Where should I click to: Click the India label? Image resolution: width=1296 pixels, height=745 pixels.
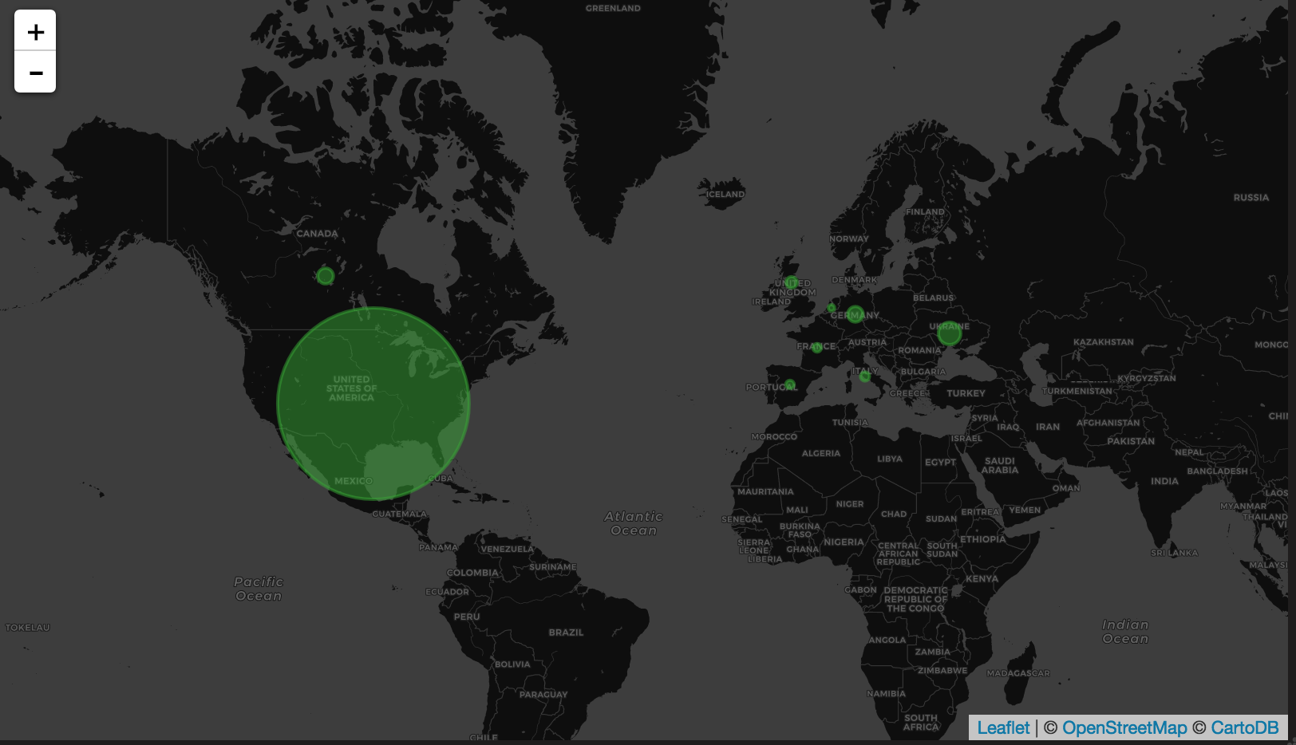1164,481
